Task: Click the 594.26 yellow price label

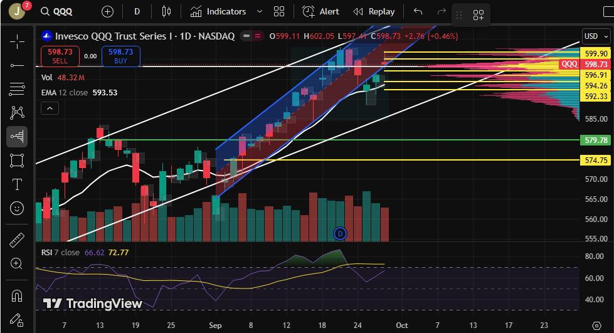Action: tap(595, 85)
